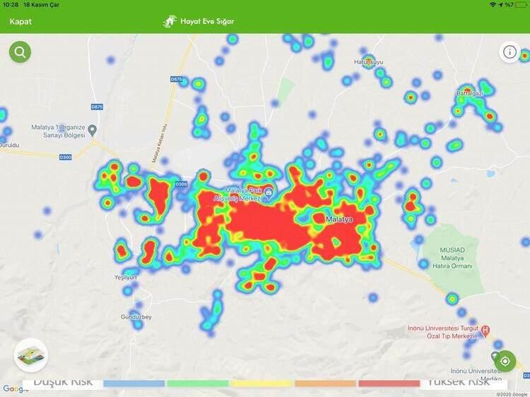The height and width of the screenshot is (397, 530).
Task: Center map on my location
Action: [x=505, y=361]
